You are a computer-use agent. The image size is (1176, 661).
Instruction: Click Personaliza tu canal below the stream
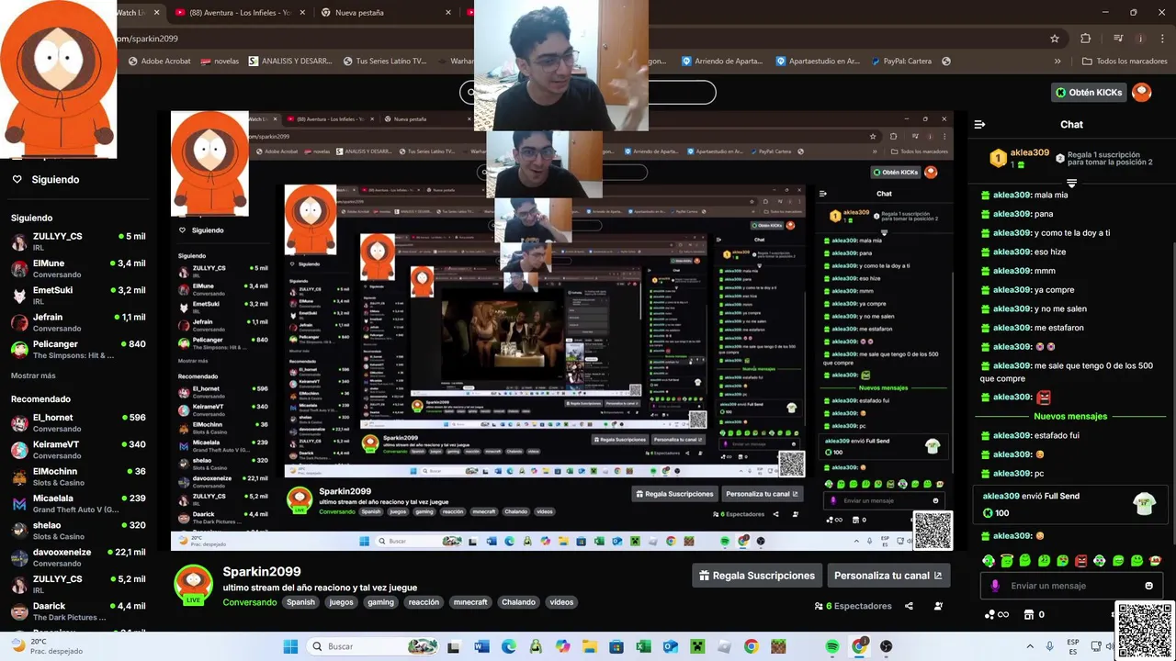point(888,576)
